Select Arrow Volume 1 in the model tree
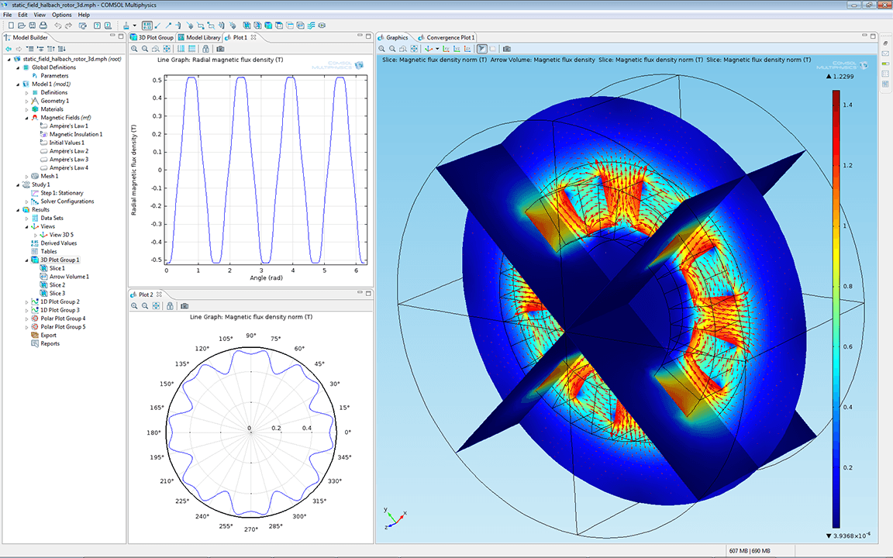Viewport: 893px width, 558px height. 69,277
